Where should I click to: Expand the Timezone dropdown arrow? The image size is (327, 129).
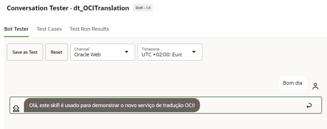click(194, 52)
